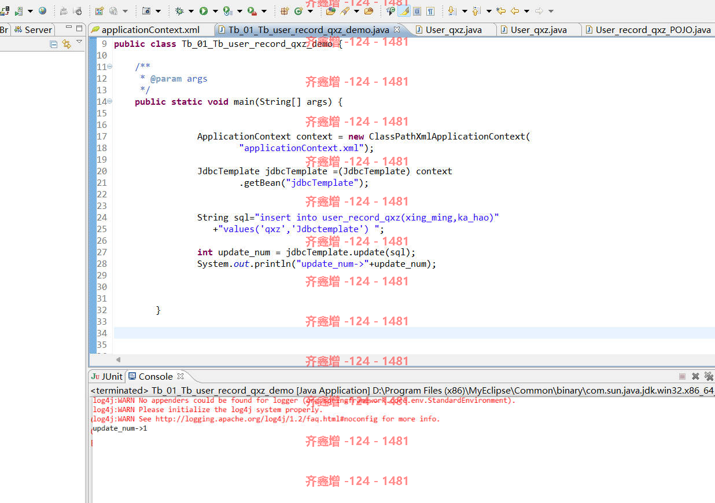Collapse the Javadoc comment fold at line 11
This screenshot has height=503, width=715.
coord(110,67)
